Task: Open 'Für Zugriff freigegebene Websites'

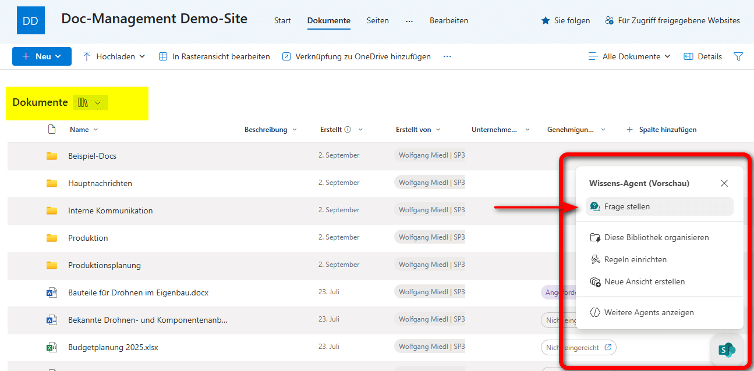Action: coord(672,20)
